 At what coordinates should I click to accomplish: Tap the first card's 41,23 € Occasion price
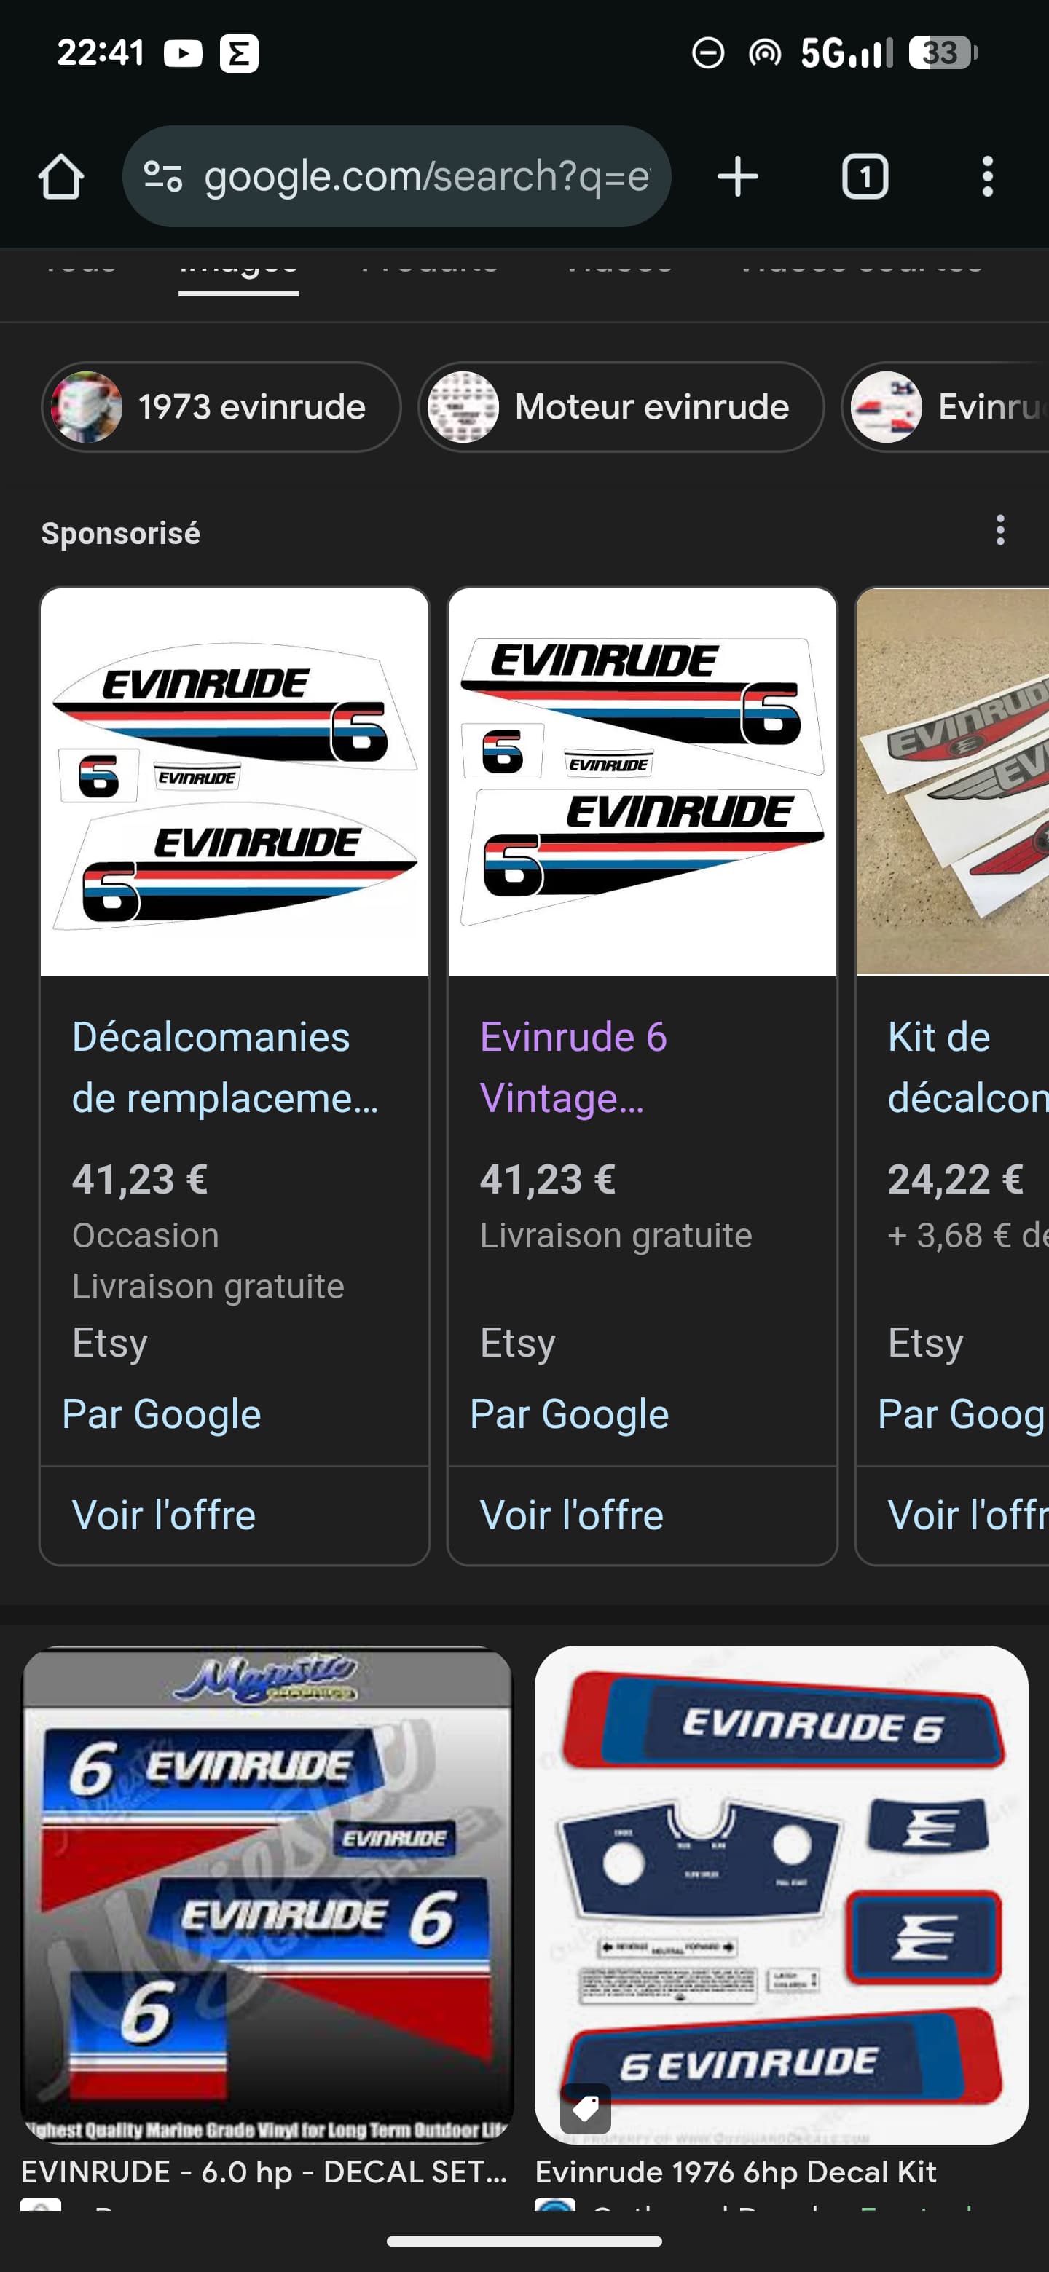(139, 1179)
